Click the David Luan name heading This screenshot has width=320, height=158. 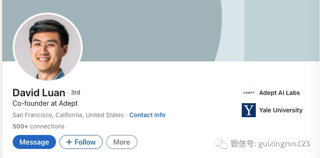39,93
